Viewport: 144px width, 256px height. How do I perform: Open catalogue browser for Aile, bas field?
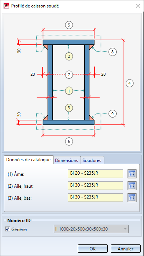[x=132, y=198]
